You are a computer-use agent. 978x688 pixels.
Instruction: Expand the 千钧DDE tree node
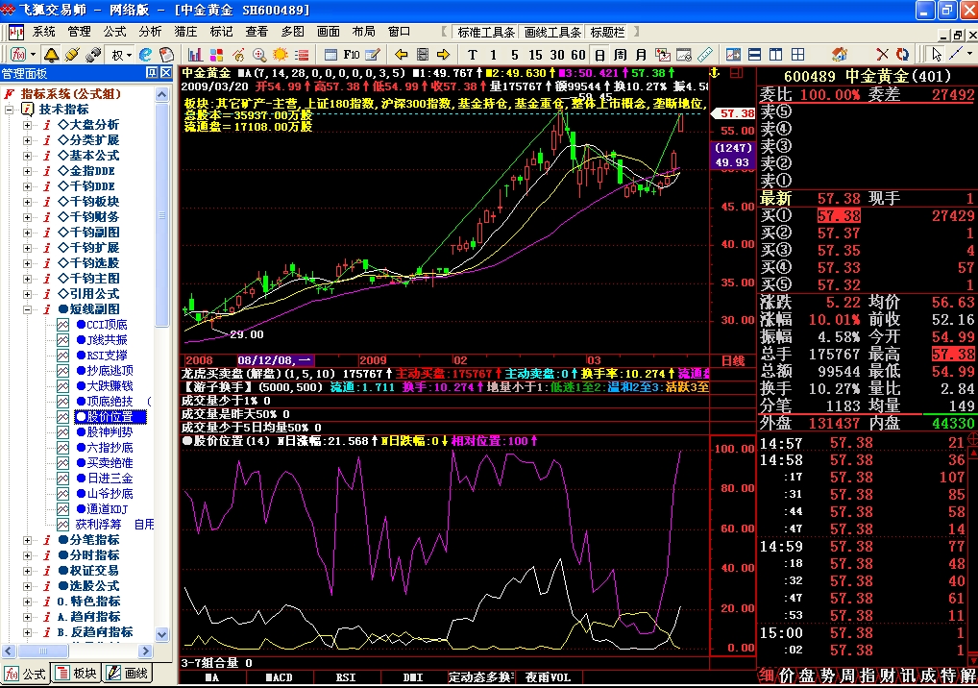[27, 186]
